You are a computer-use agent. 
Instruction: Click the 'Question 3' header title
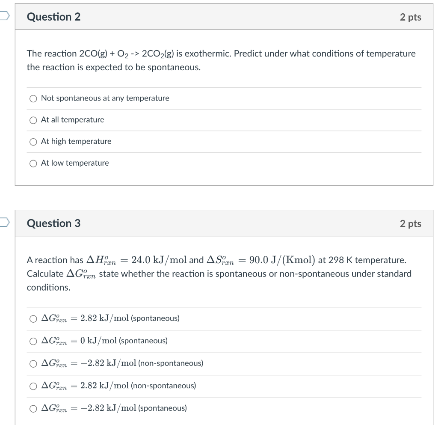[x=53, y=223]
